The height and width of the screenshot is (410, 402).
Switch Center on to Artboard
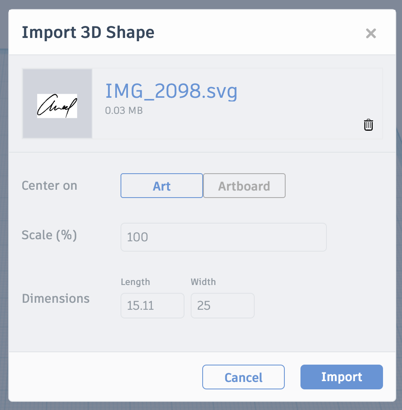tap(244, 186)
